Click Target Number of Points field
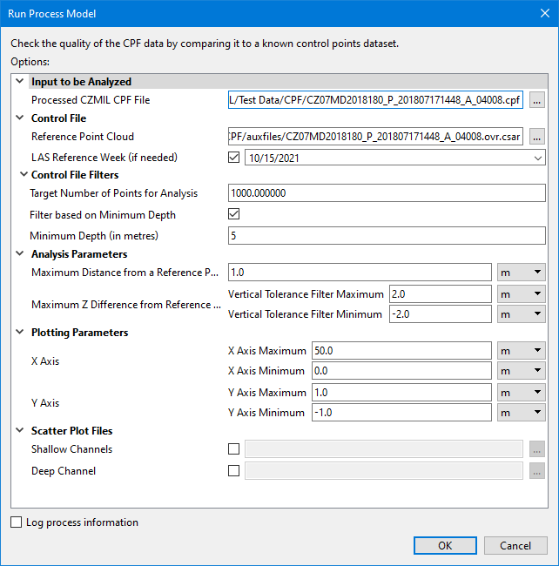The width and height of the screenshot is (559, 566). click(x=386, y=193)
